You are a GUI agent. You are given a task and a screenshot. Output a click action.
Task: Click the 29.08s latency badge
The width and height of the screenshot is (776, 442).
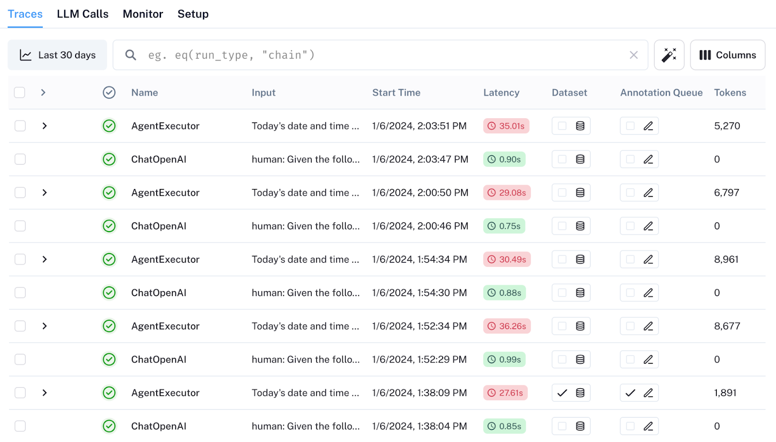pyautogui.click(x=507, y=193)
